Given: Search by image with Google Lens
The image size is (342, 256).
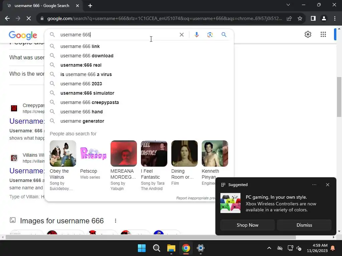Looking at the screenshot, I should click(210, 35).
